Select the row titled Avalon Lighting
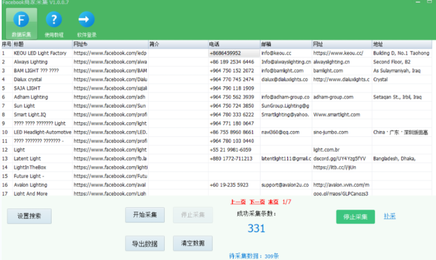This screenshot has height=260, width=436. pyautogui.click(x=217, y=185)
